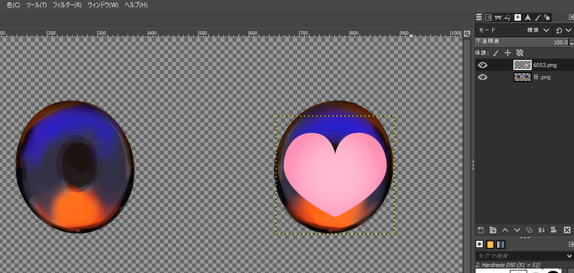Open the arrowhead-shaped dock tab
This screenshot has height=273, width=574.
(x=527, y=17)
